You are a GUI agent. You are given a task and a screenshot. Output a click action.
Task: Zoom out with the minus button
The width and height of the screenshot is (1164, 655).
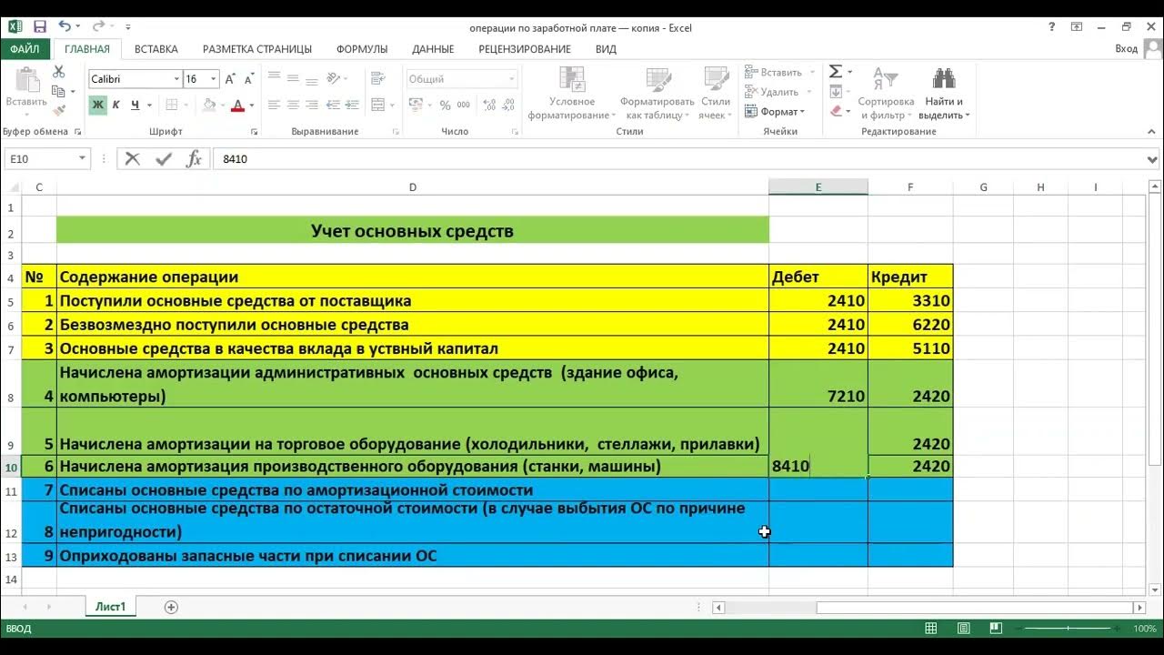(1019, 629)
